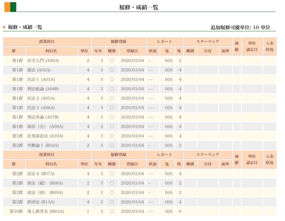Click the second table's 状況 column header
The image size is (285, 221).
coord(153,164)
